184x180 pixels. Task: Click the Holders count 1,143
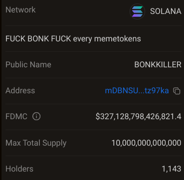click(x=172, y=169)
